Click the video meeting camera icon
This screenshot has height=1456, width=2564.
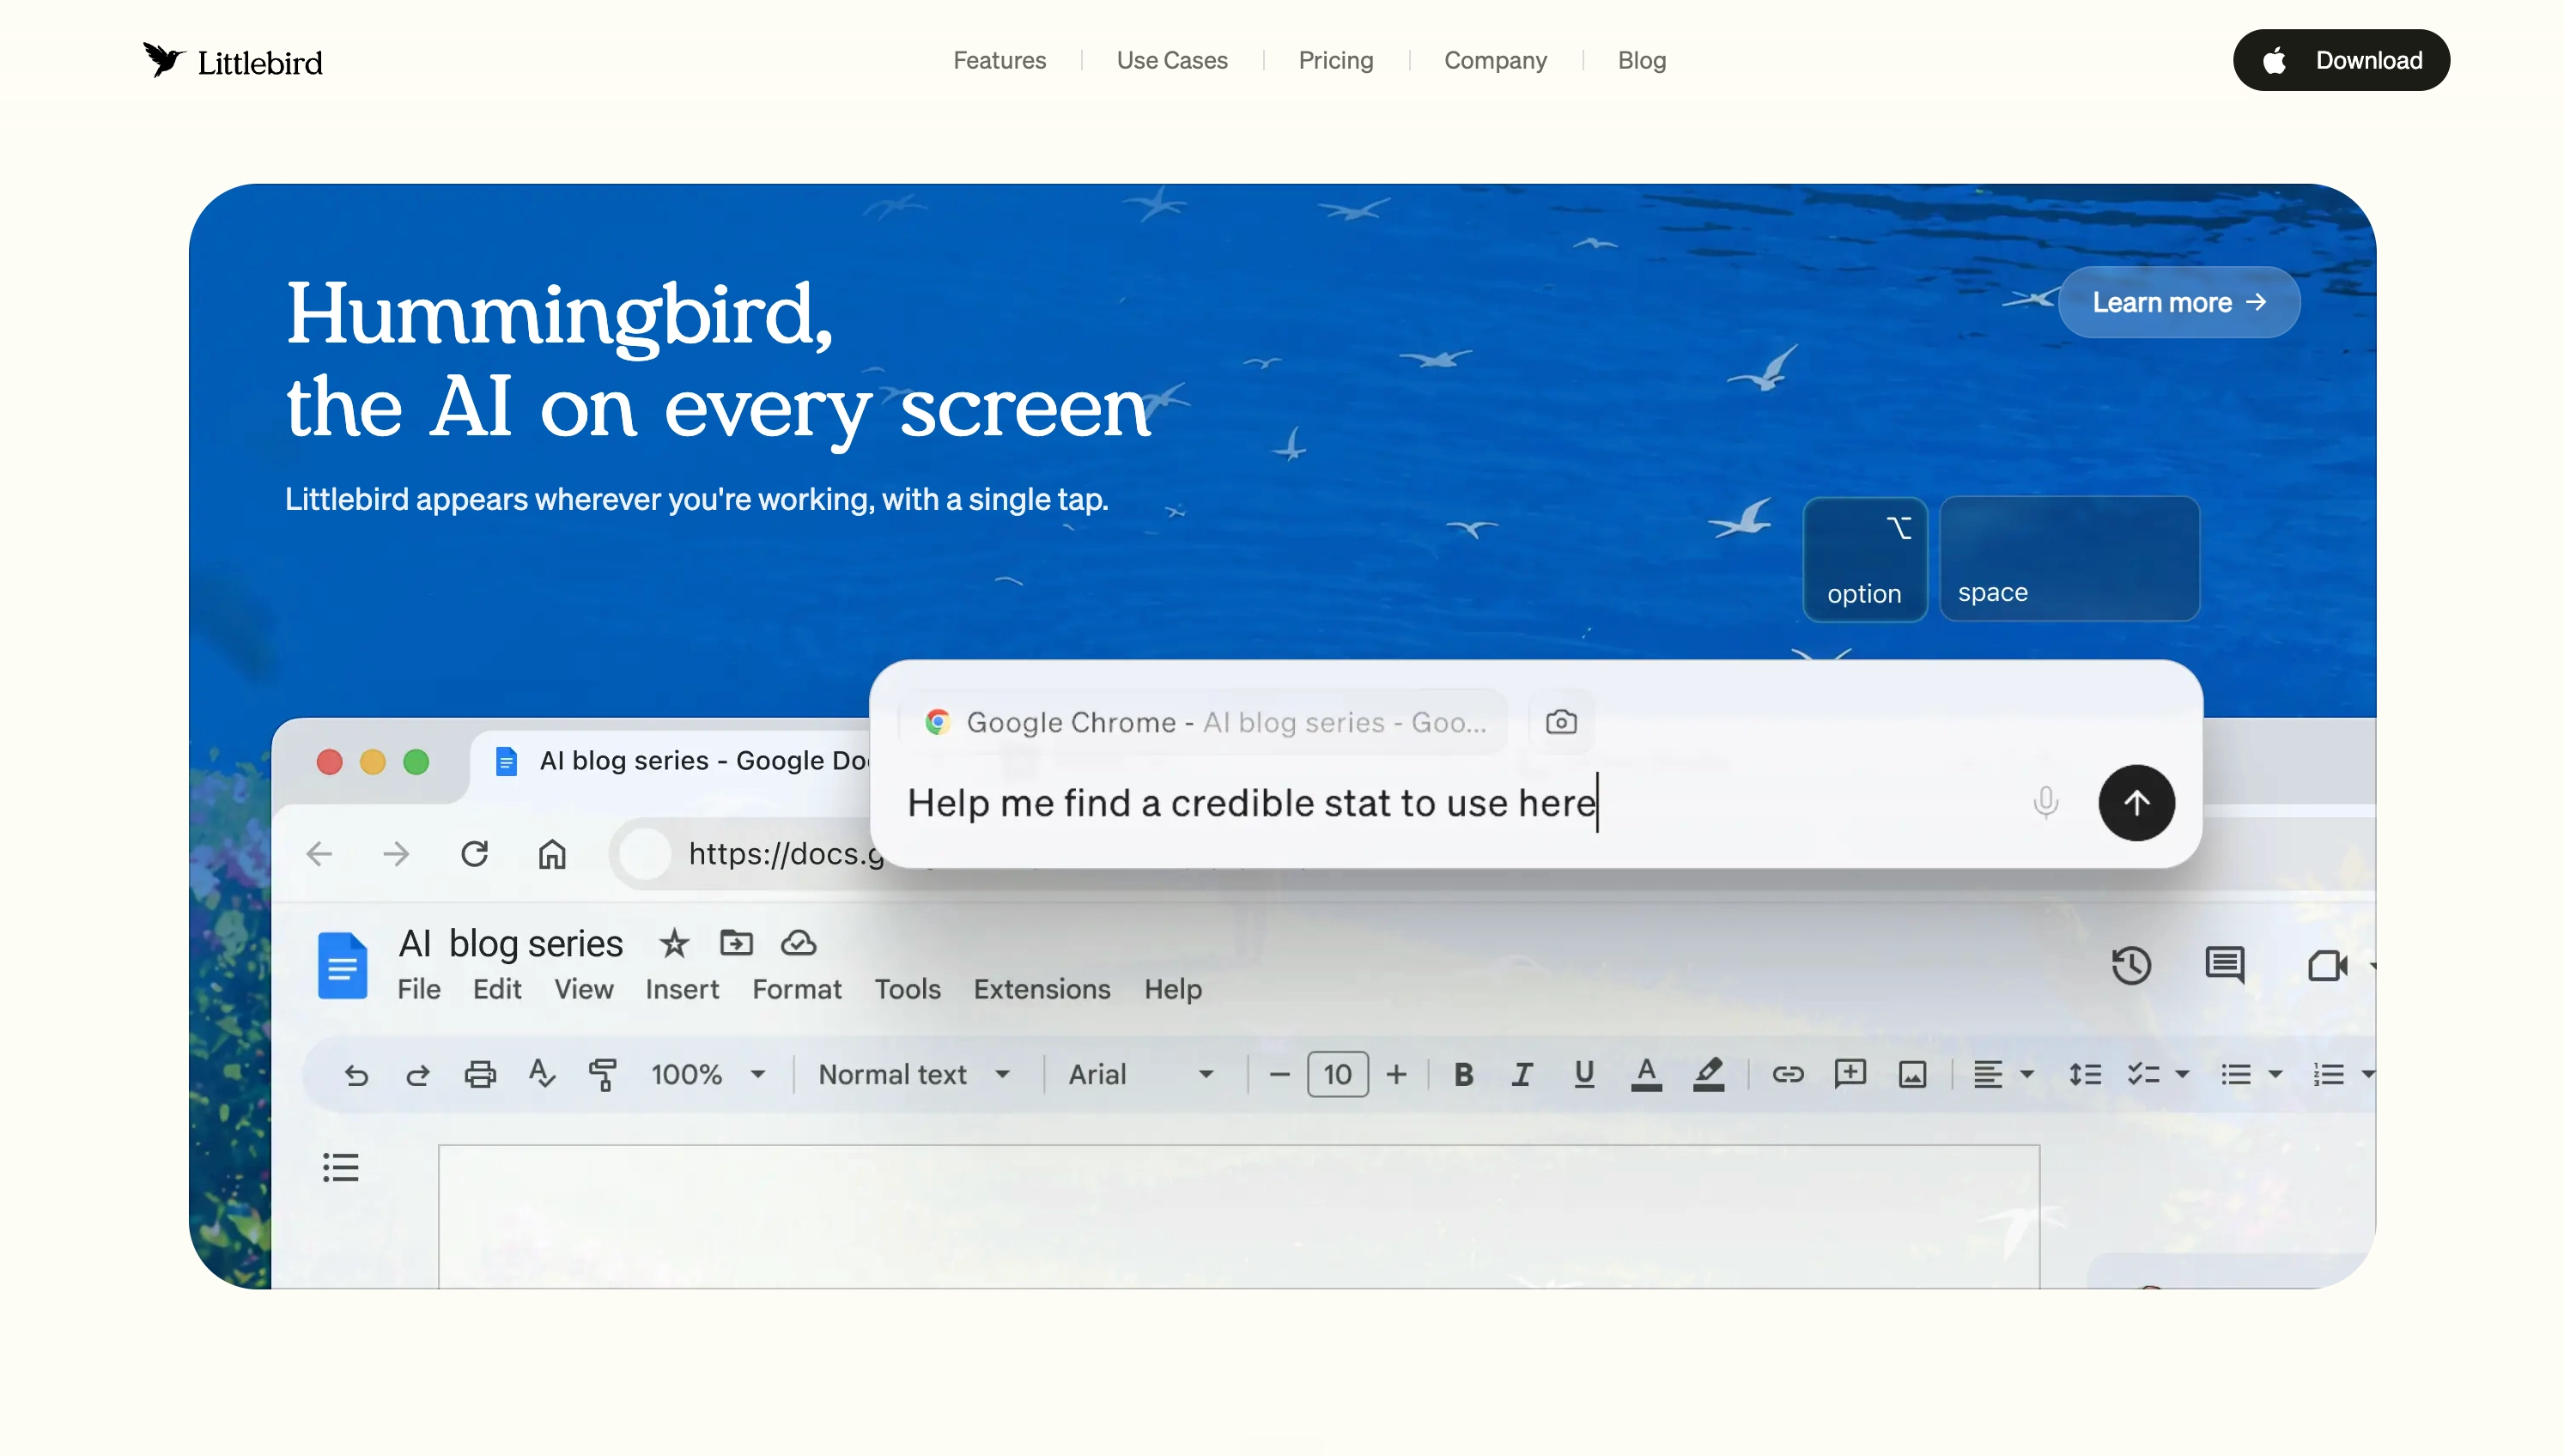pos(2327,966)
